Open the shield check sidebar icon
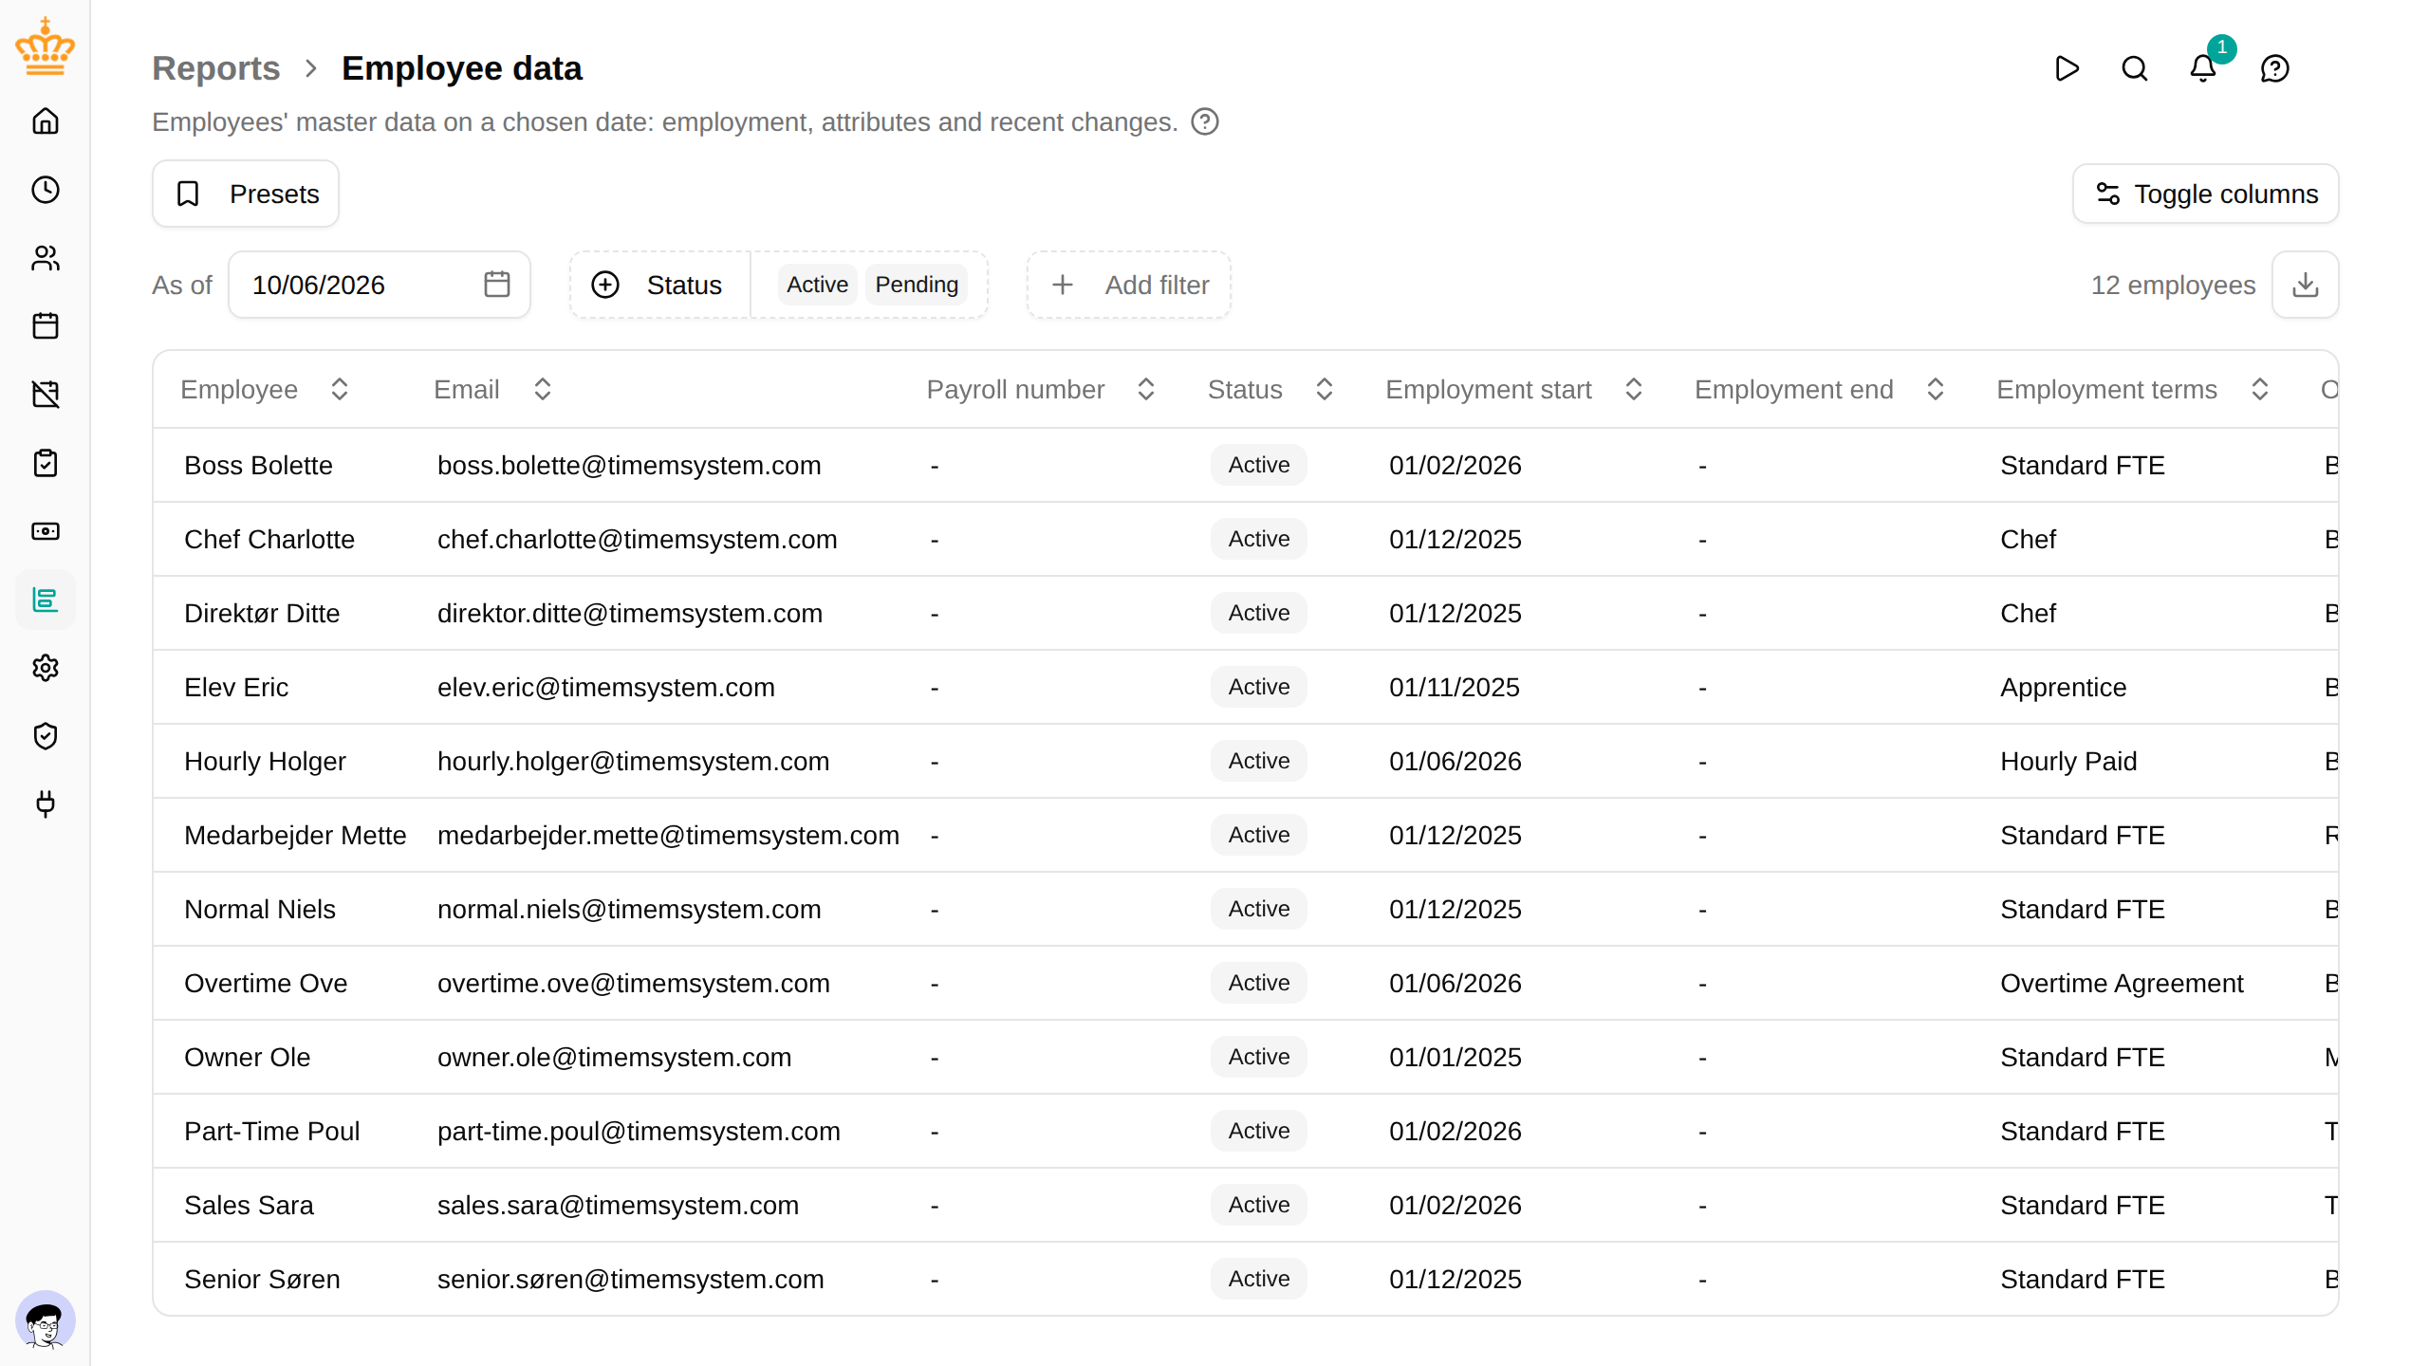This screenshot has height=1366, width=2429. point(46,736)
